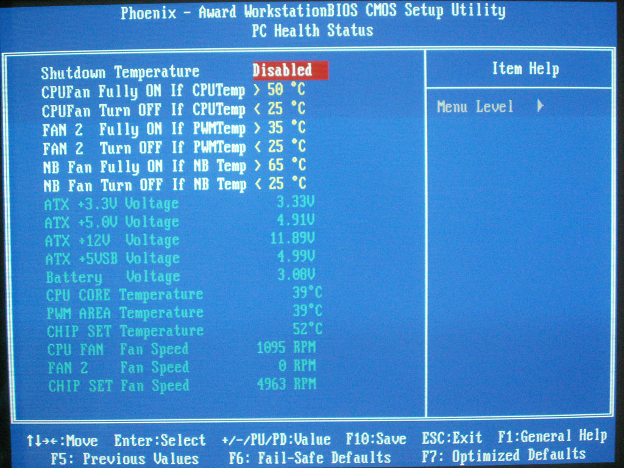Click the arrow keys Move hint
The width and height of the screenshot is (624, 468).
(x=63, y=440)
